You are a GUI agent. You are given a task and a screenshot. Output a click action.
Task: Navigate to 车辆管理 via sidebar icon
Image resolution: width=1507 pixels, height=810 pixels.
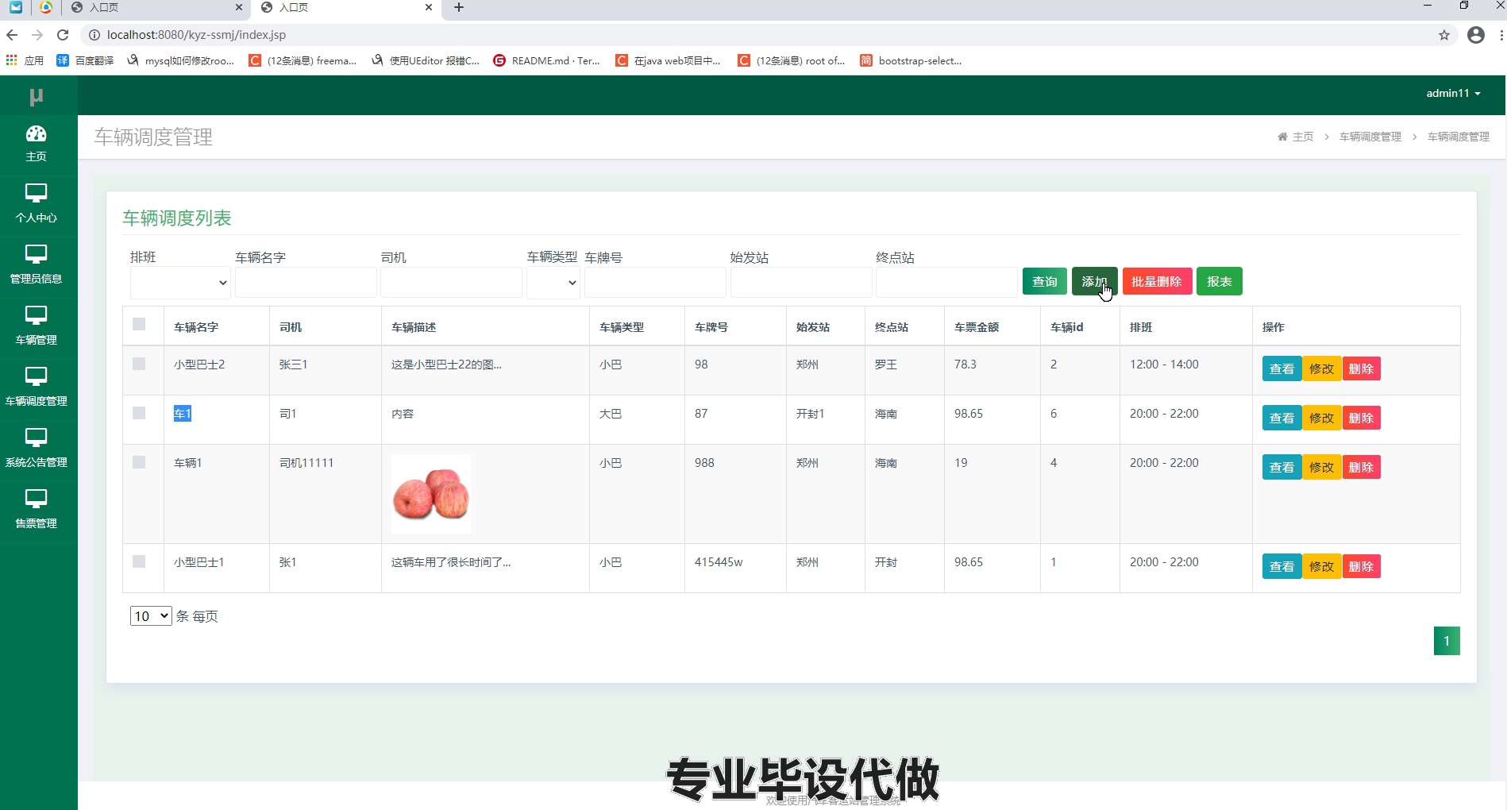(36, 326)
